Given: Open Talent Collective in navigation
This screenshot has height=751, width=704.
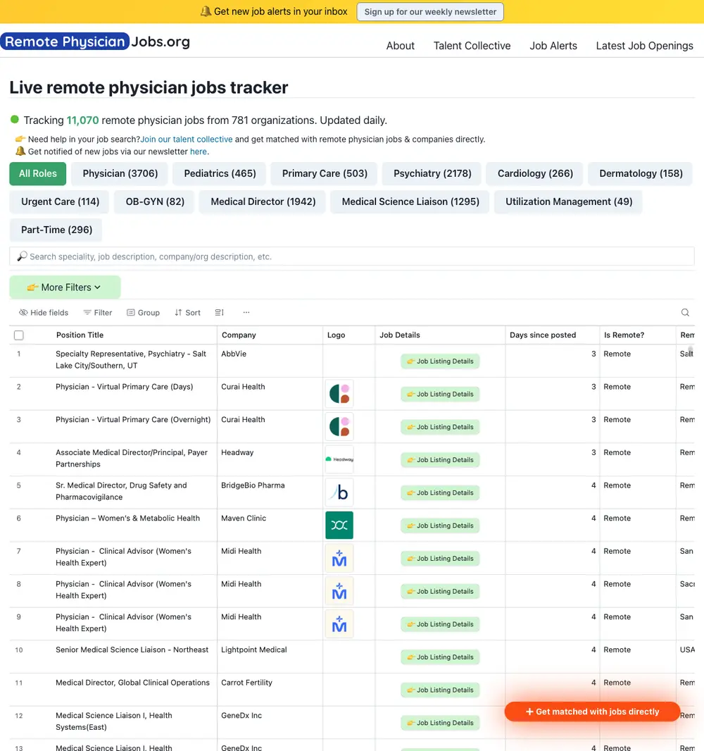Looking at the screenshot, I should pos(472,46).
